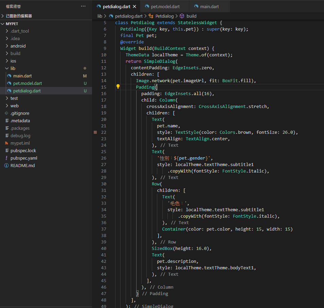
Task: Open mypet.iml file in explorer
Action: pos(20,143)
